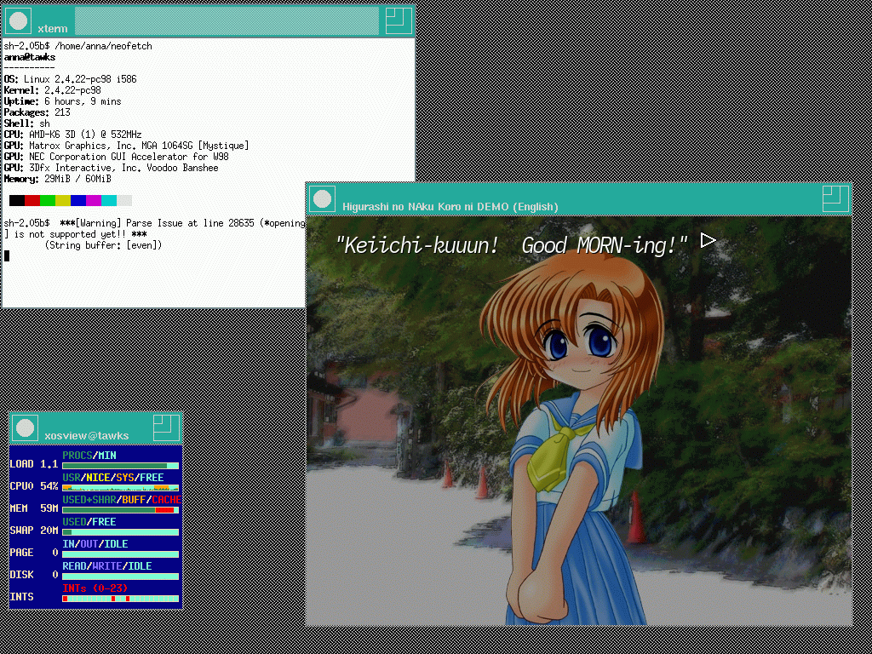Image resolution: width=872 pixels, height=654 pixels.
Task: Click the "/home/anna/neofetch" command text in xterm
Action: [x=103, y=46]
